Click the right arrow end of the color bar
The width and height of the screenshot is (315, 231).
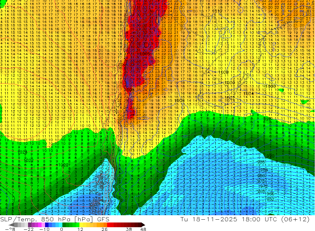[x=143, y=225]
